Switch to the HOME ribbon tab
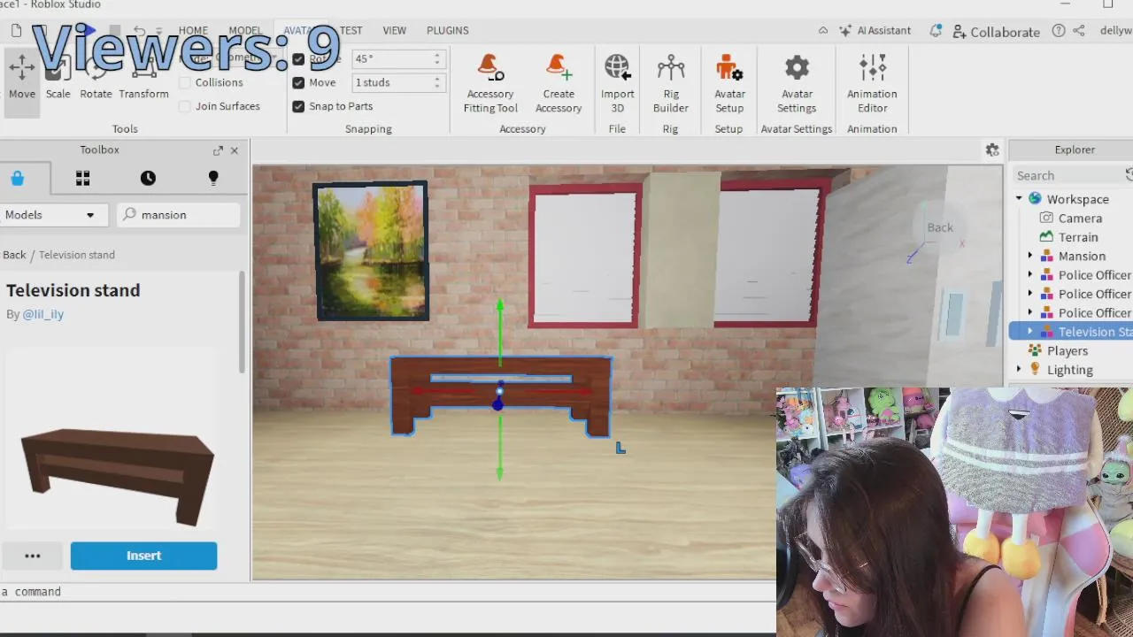Image resolution: width=1133 pixels, height=637 pixels. [193, 30]
